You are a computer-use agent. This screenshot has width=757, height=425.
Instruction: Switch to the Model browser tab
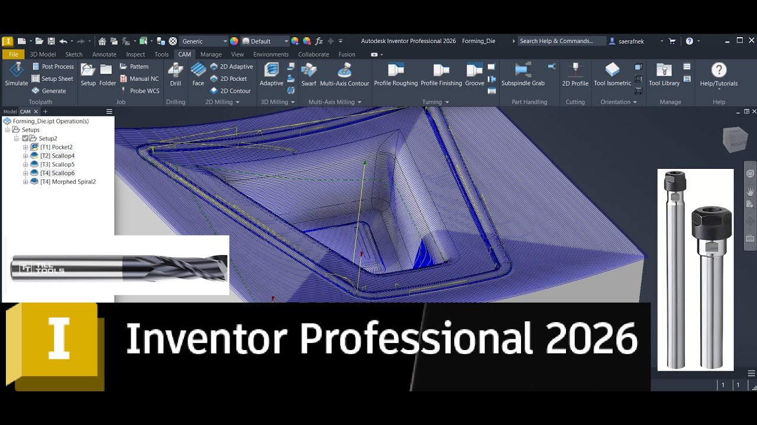[10, 112]
